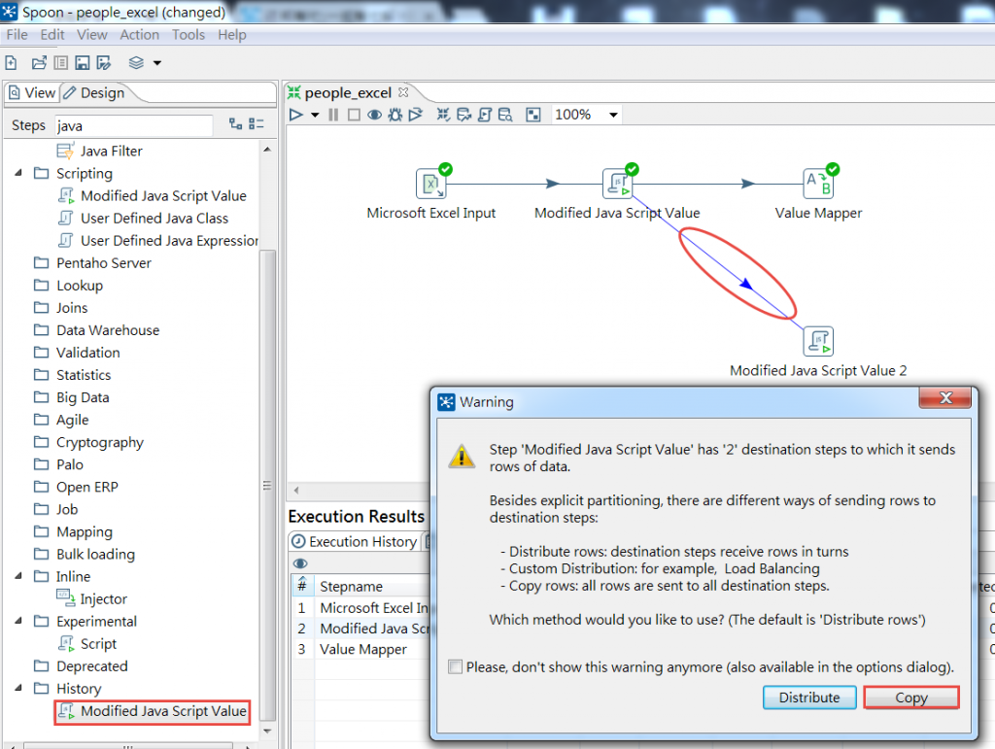Select the Java Filter step
Viewport: 995px width, 749px height.
coord(100,151)
